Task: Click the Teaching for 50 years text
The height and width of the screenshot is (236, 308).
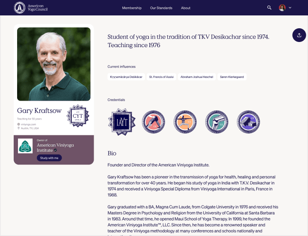Action: [29, 119]
